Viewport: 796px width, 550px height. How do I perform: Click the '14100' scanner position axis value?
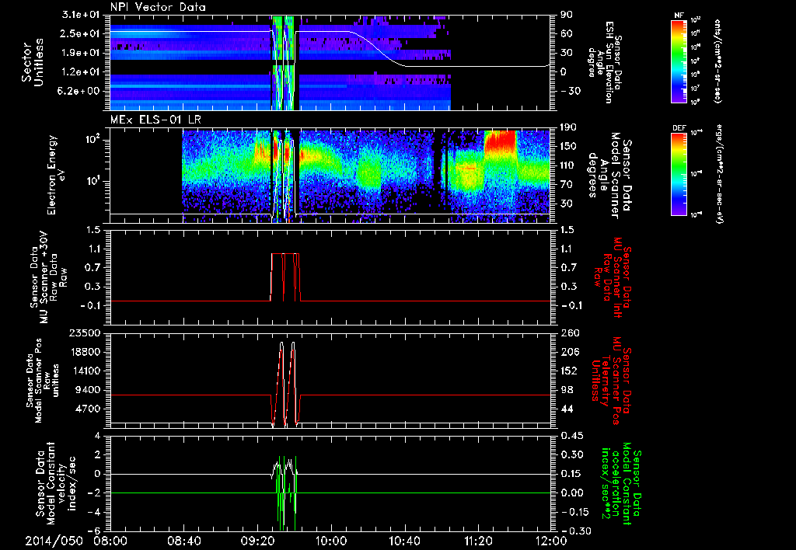(84, 371)
